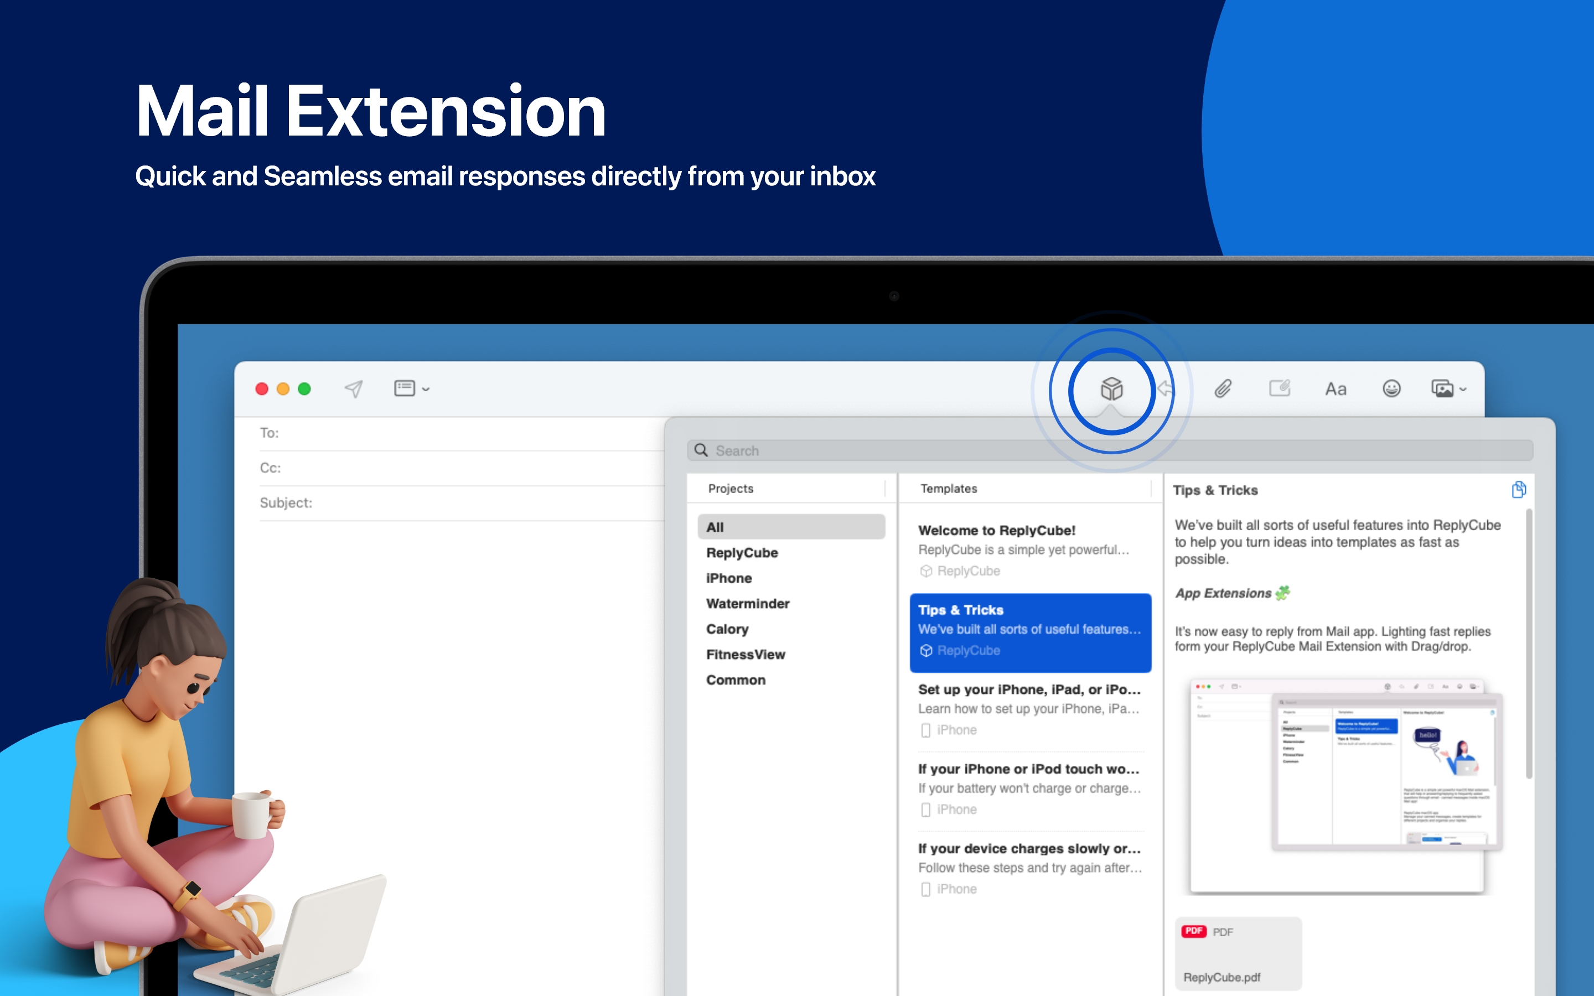Click phone icon under iPod touch template
The image size is (1594, 996).
[x=925, y=810]
